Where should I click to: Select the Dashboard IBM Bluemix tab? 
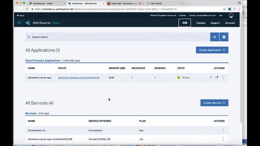(86, 3)
